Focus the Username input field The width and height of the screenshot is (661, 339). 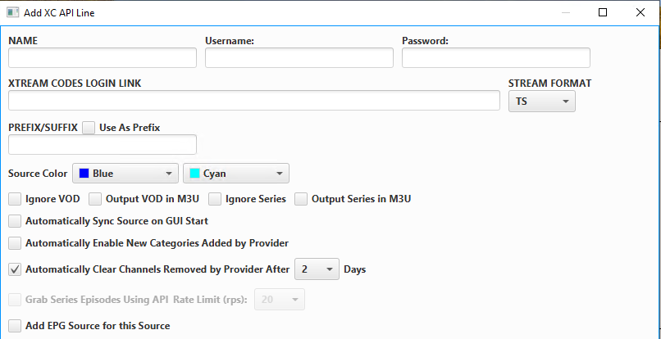point(299,57)
